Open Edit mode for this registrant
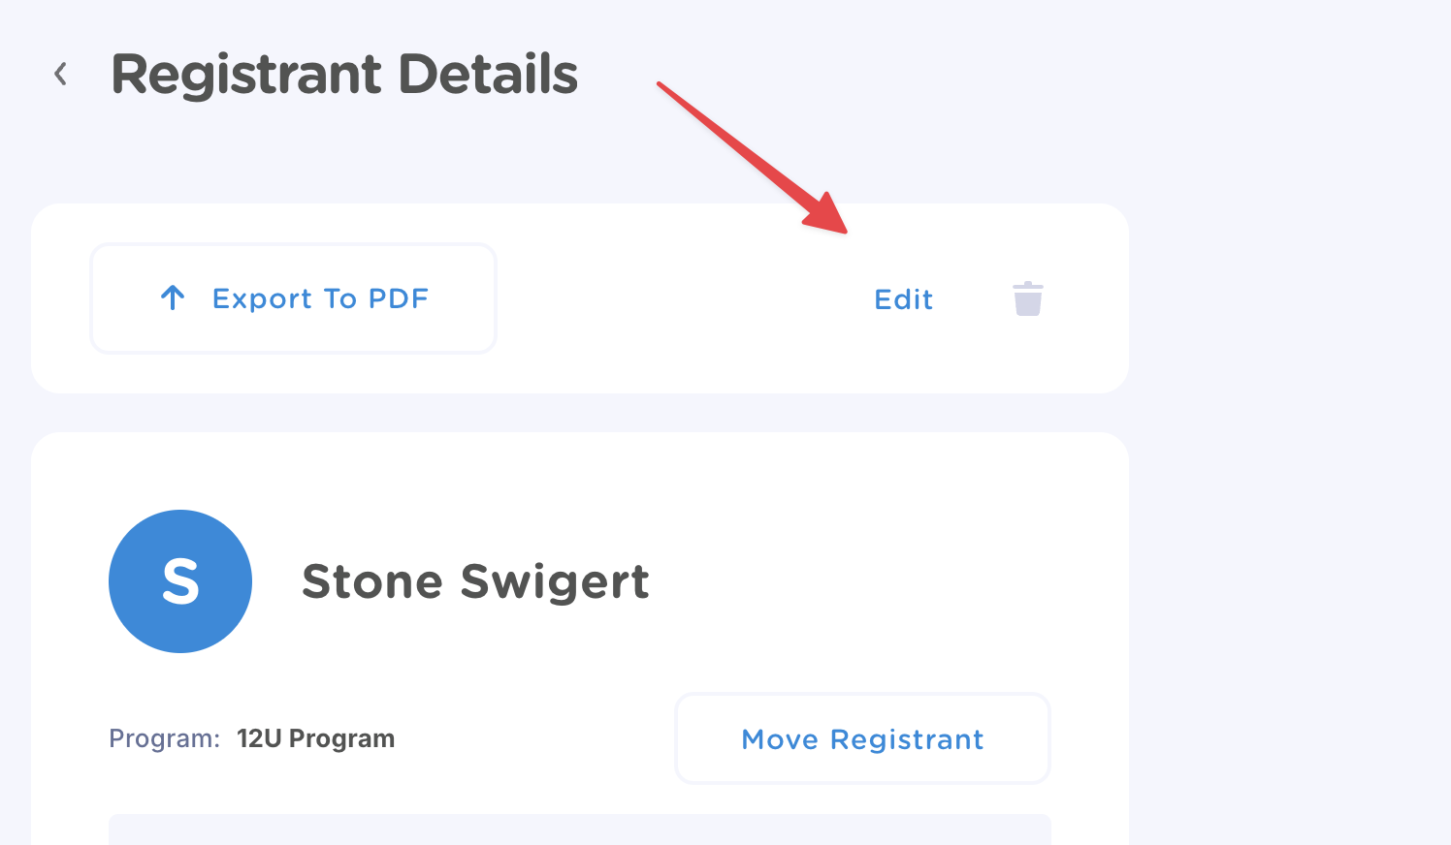 click(903, 299)
